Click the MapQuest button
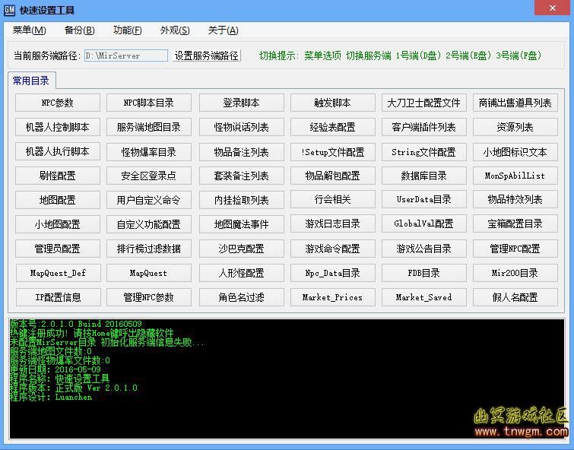The height and width of the screenshot is (450, 574). 148,273
